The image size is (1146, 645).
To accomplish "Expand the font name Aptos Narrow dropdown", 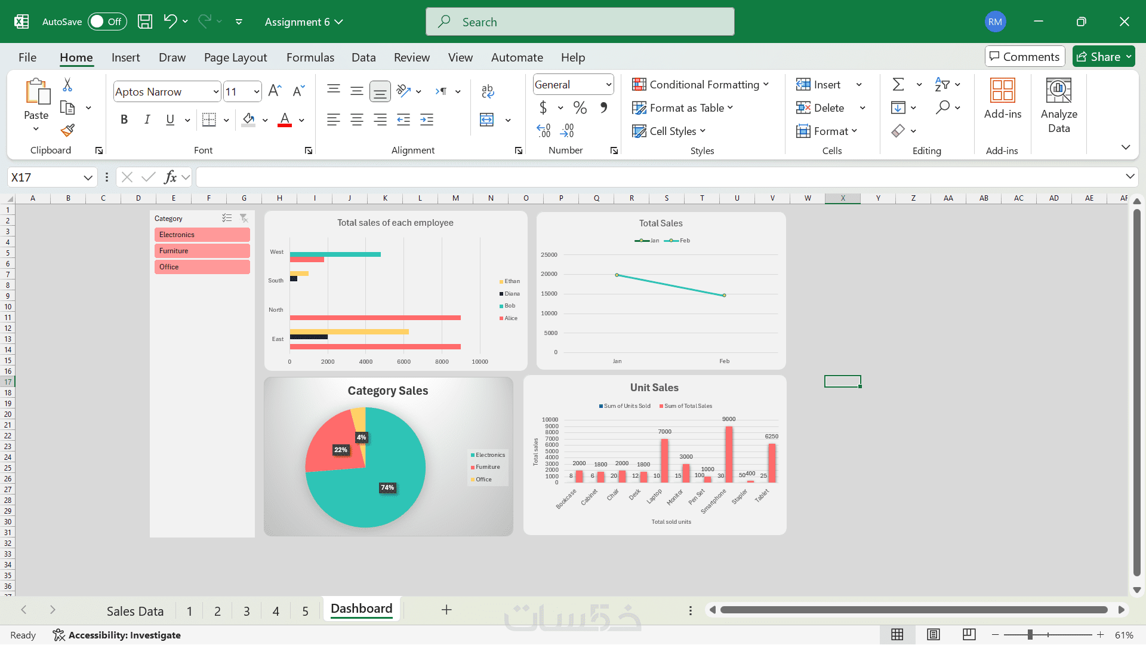I will [215, 92].
